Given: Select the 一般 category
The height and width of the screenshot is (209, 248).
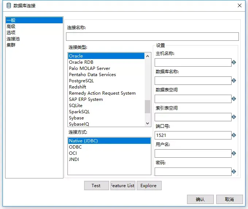Looking at the screenshot, I should (34, 20).
